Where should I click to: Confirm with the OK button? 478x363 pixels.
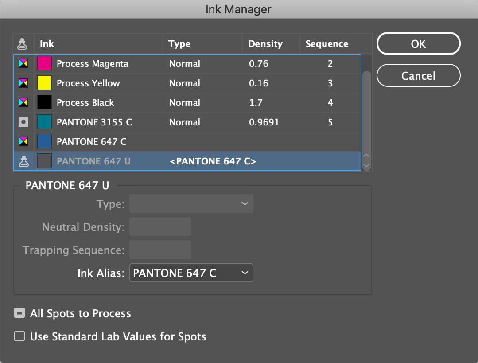click(418, 43)
